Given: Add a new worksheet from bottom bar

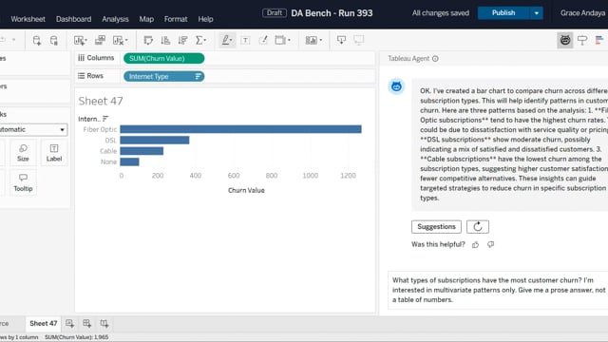Looking at the screenshot, I should (x=69, y=323).
